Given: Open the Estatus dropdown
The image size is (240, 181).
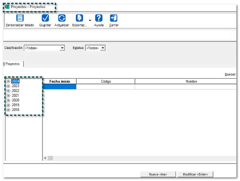Looking at the screenshot, I should (103, 48).
